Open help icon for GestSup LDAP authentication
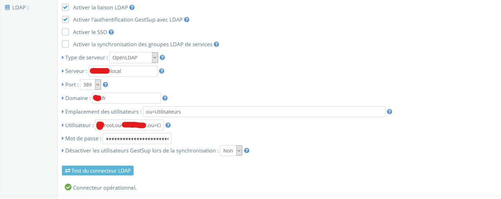The image size is (501, 199). pos(186,20)
